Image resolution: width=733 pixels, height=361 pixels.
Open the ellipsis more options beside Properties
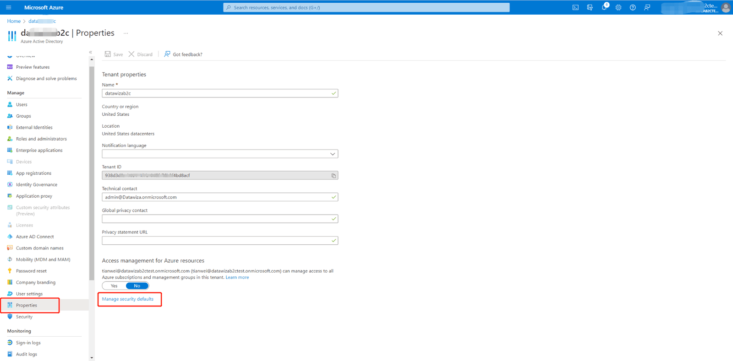click(126, 33)
